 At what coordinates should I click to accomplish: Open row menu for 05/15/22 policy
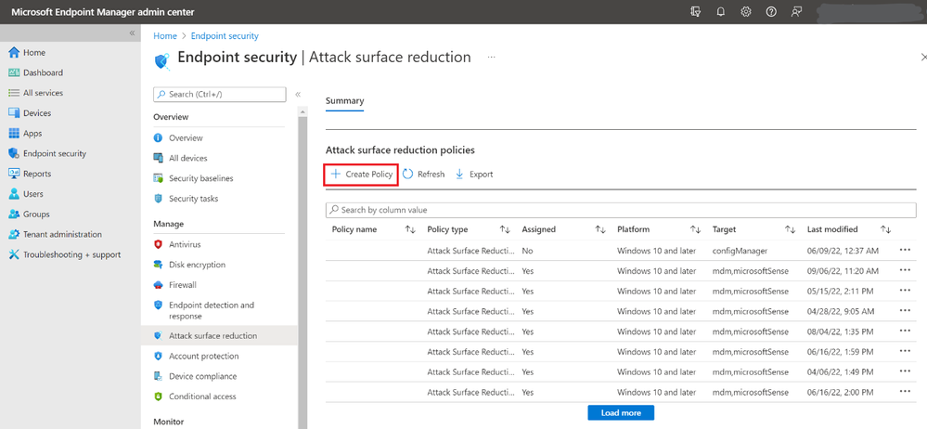pos(905,291)
